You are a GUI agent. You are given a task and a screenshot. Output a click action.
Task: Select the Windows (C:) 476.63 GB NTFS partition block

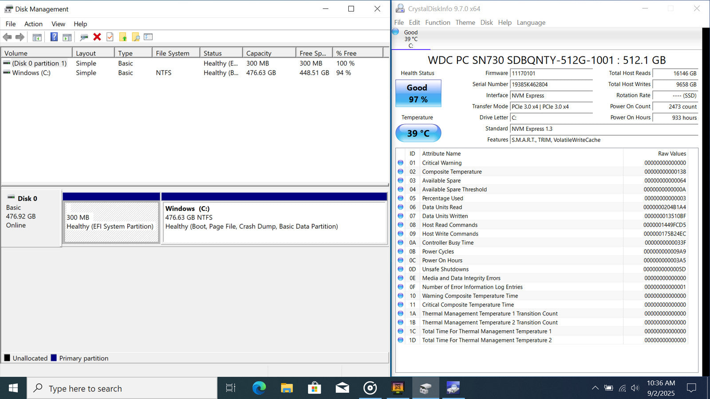point(275,222)
